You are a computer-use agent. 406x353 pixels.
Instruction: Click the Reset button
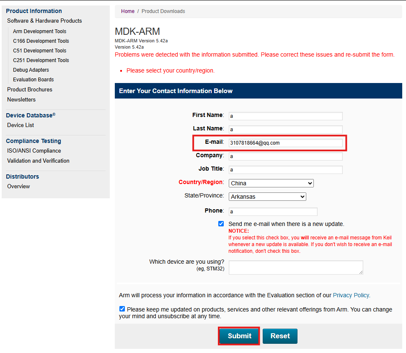pos(280,336)
